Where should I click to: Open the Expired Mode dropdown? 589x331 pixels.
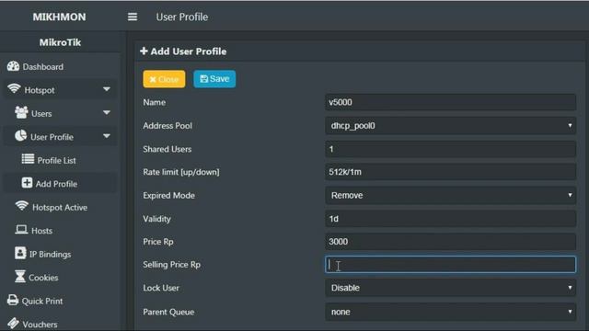click(450, 196)
